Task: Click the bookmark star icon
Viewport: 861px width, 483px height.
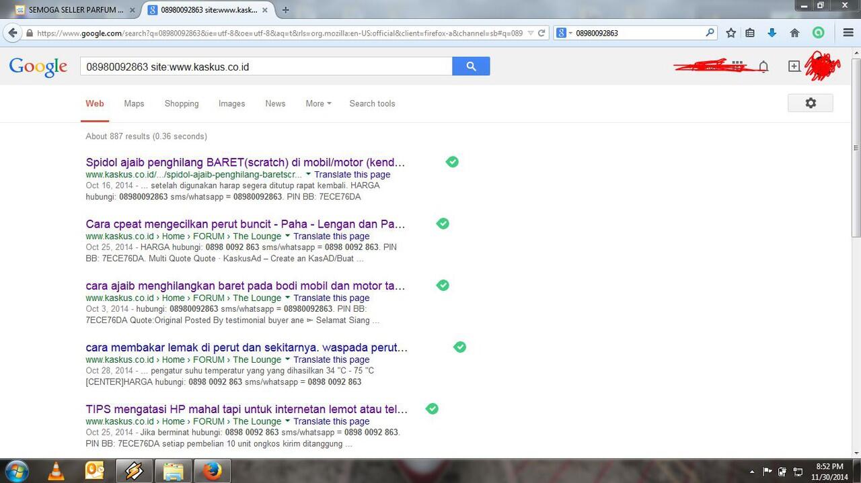Action: click(x=731, y=33)
